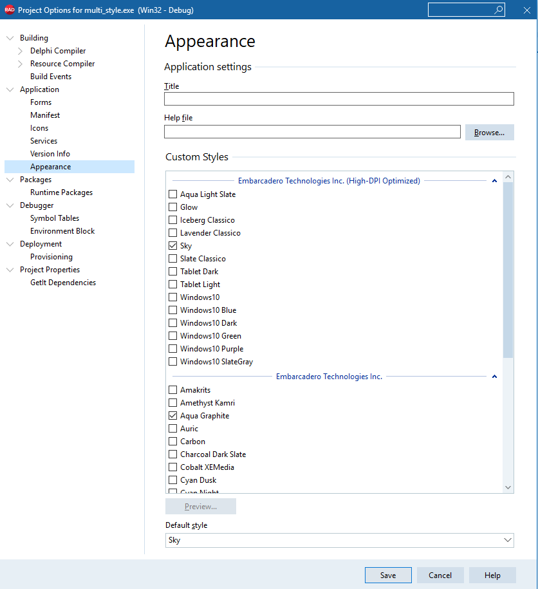The image size is (538, 589).
Task: Disable the Aqua Graphite style
Action: click(x=172, y=415)
